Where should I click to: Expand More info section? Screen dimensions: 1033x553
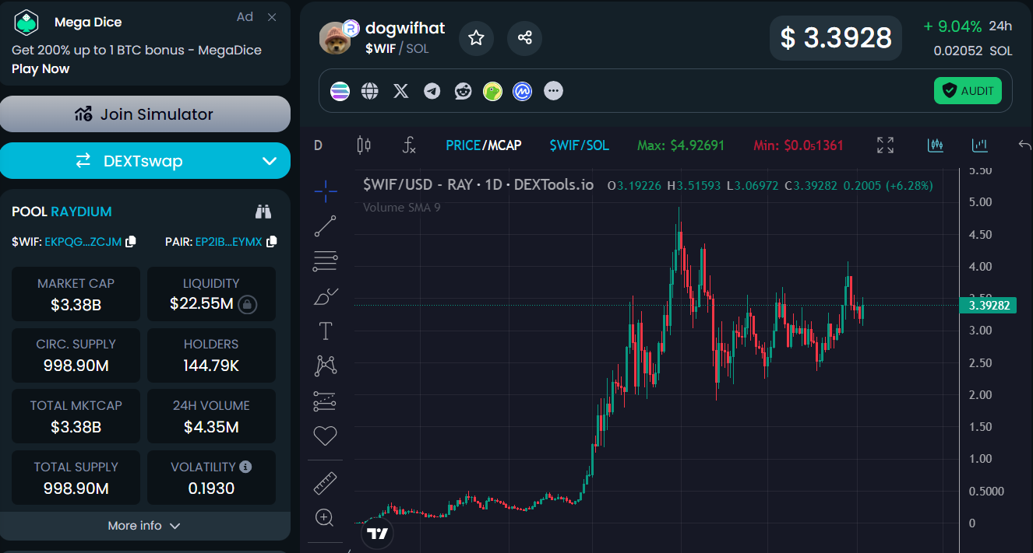[x=145, y=526]
